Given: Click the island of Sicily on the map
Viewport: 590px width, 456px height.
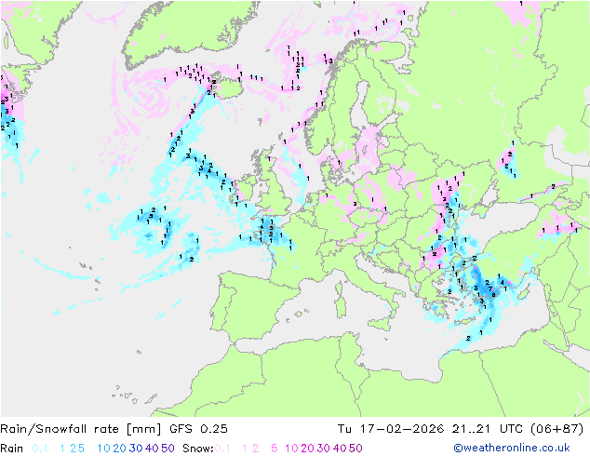Looking at the screenshot, I should click(x=382, y=325).
